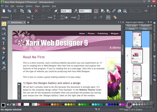Click the Delete page button

[x=132, y=29]
